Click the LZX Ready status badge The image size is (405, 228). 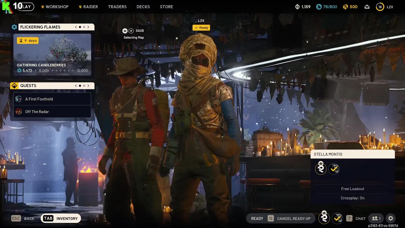201,28
